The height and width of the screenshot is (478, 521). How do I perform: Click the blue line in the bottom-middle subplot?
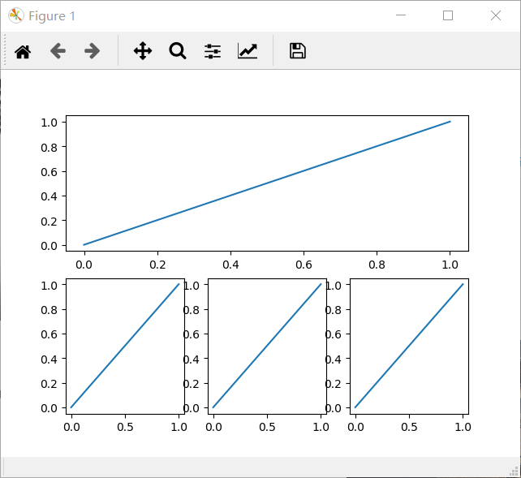coord(267,346)
